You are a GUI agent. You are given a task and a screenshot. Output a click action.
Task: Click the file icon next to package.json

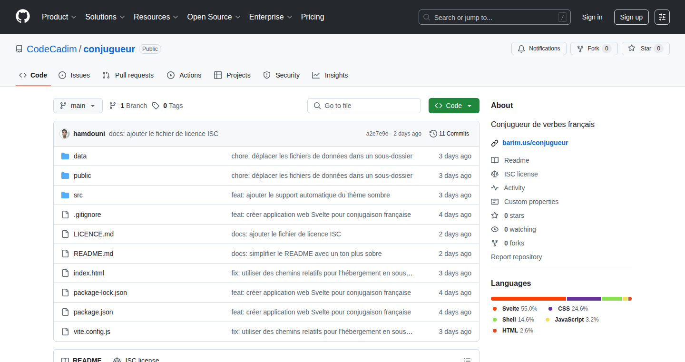tap(65, 312)
